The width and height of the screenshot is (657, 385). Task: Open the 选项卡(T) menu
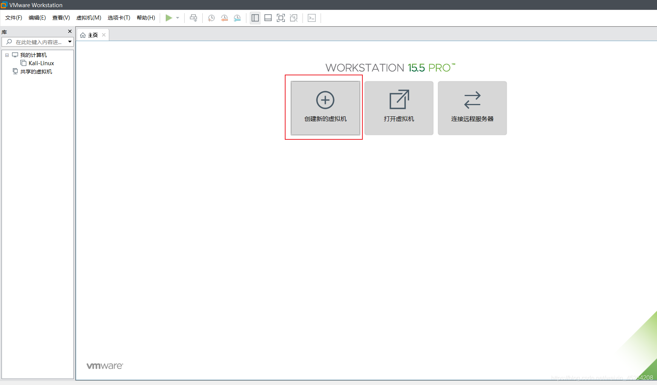pyautogui.click(x=119, y=18)
